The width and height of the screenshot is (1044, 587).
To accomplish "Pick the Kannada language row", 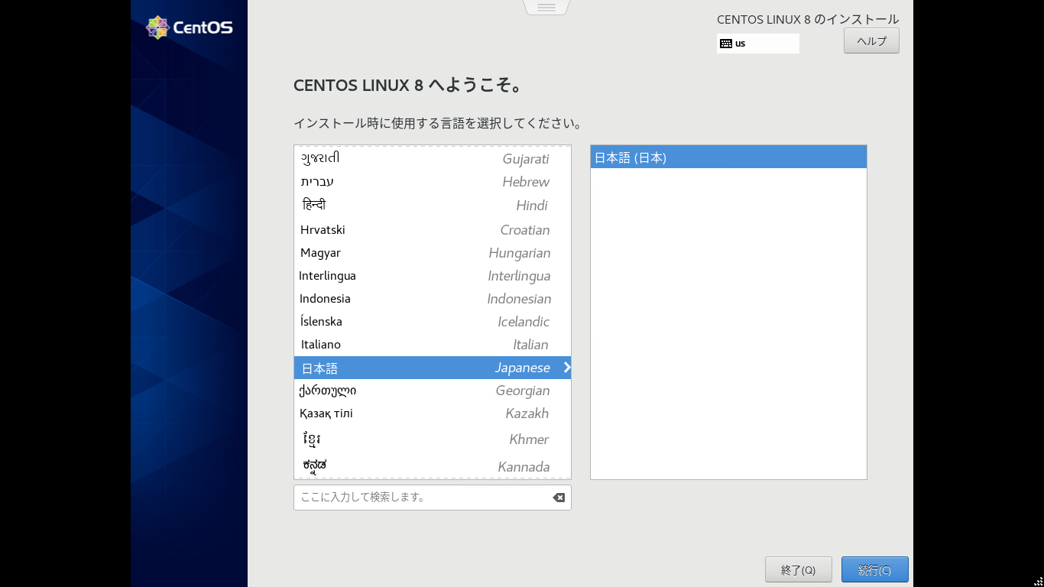I will tap(433, 466).
